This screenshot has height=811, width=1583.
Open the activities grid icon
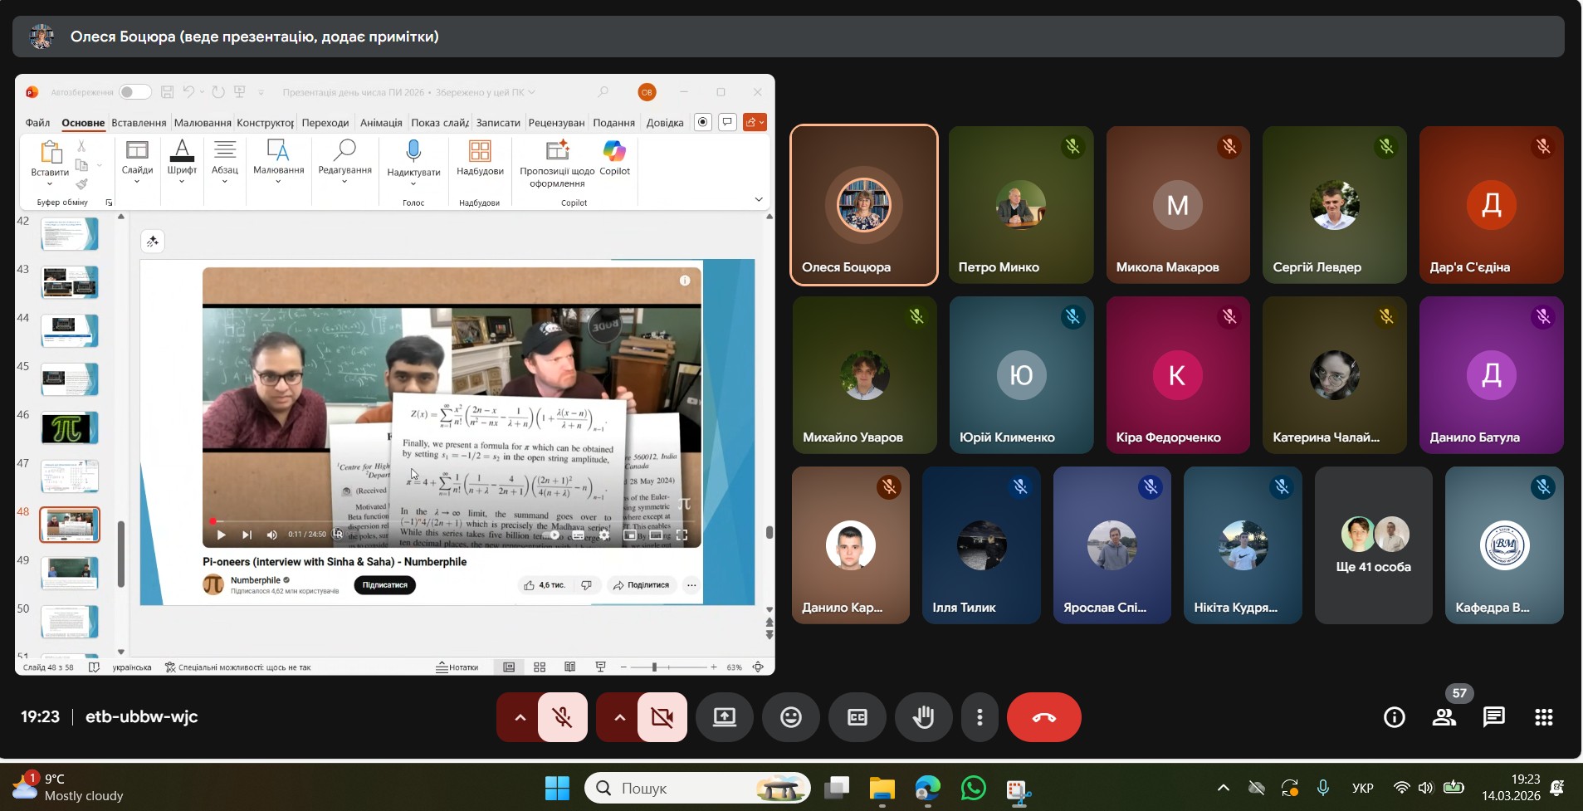click(x=1543, y=717)
